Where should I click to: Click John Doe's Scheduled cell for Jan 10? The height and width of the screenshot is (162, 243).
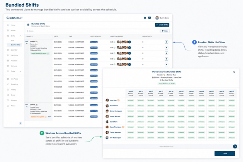pos(131,100)
